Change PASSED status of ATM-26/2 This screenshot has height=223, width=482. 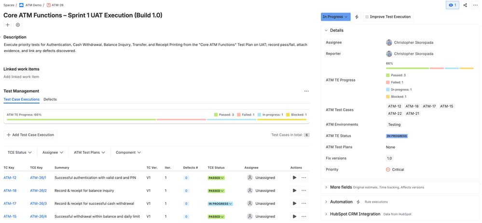pyautogui.click(x=217, y=191)
